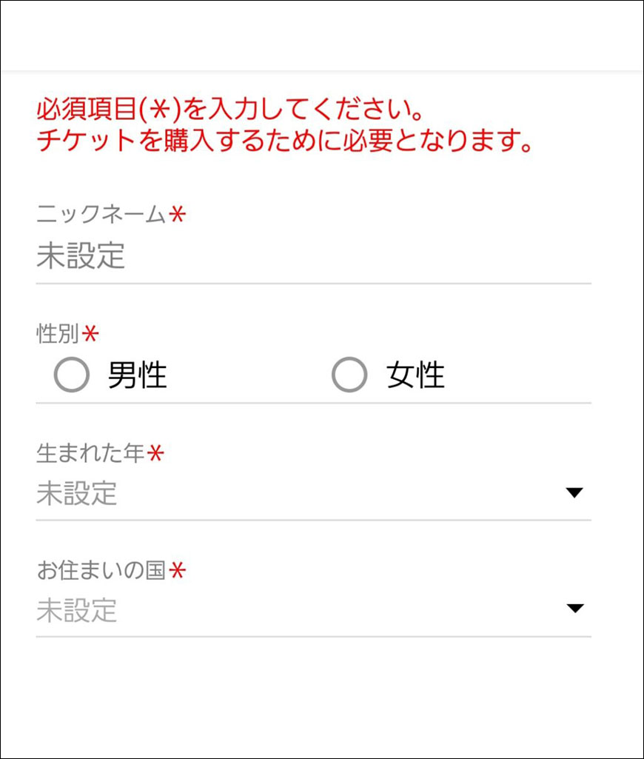Image resolution: width=644 pixels, height=759 pixels.
Task: Click the 生まれた年 field label
Action: click(90, 453)
